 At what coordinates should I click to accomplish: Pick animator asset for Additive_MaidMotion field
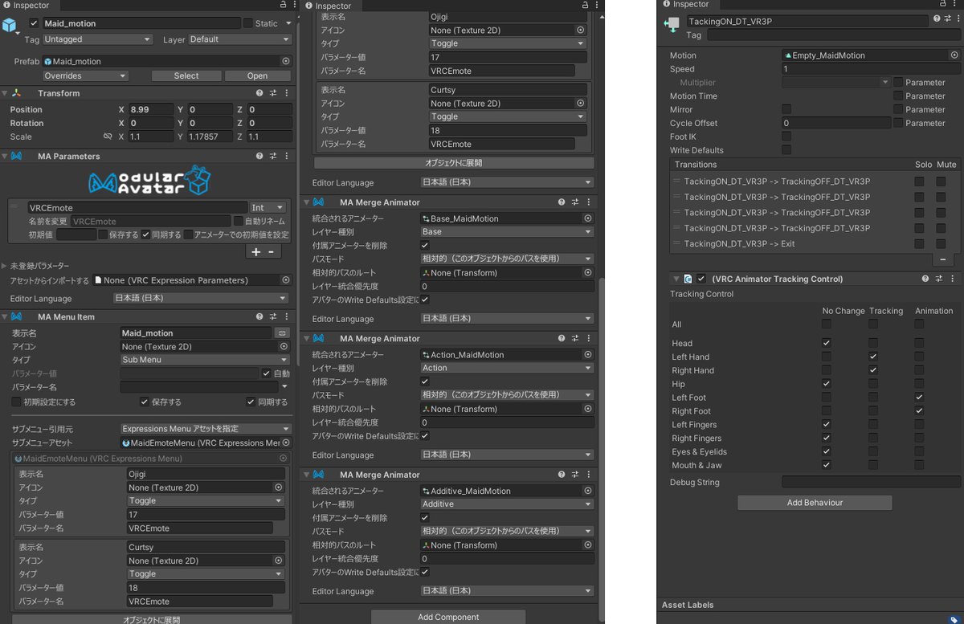pyautogui.click(x=587, y=491)
